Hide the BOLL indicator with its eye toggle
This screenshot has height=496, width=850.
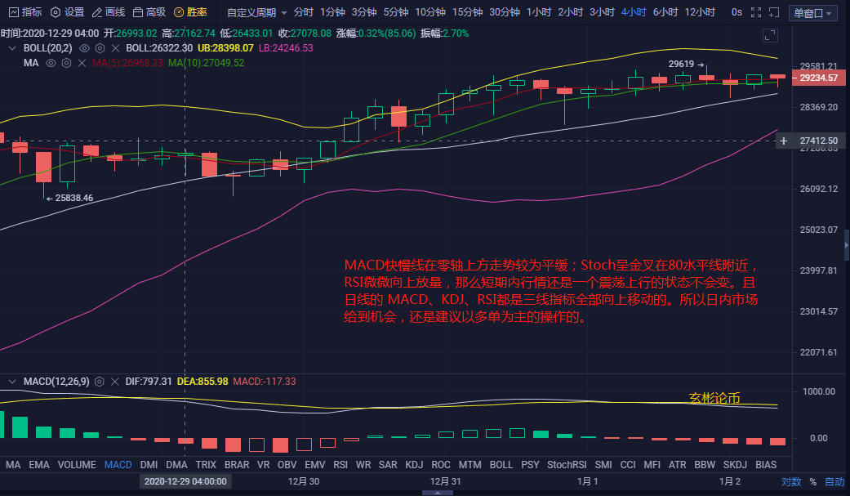pyautogui.click(x=84, y=47)
